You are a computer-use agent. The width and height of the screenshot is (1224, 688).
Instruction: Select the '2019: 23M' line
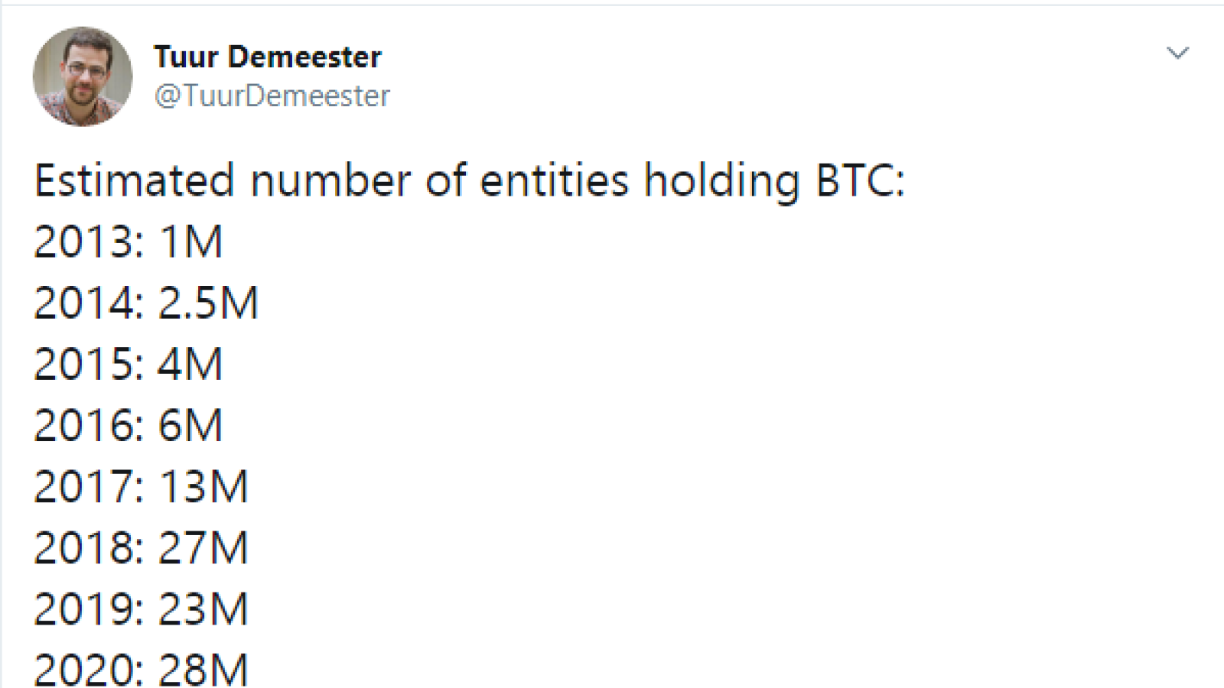(142, 608)
